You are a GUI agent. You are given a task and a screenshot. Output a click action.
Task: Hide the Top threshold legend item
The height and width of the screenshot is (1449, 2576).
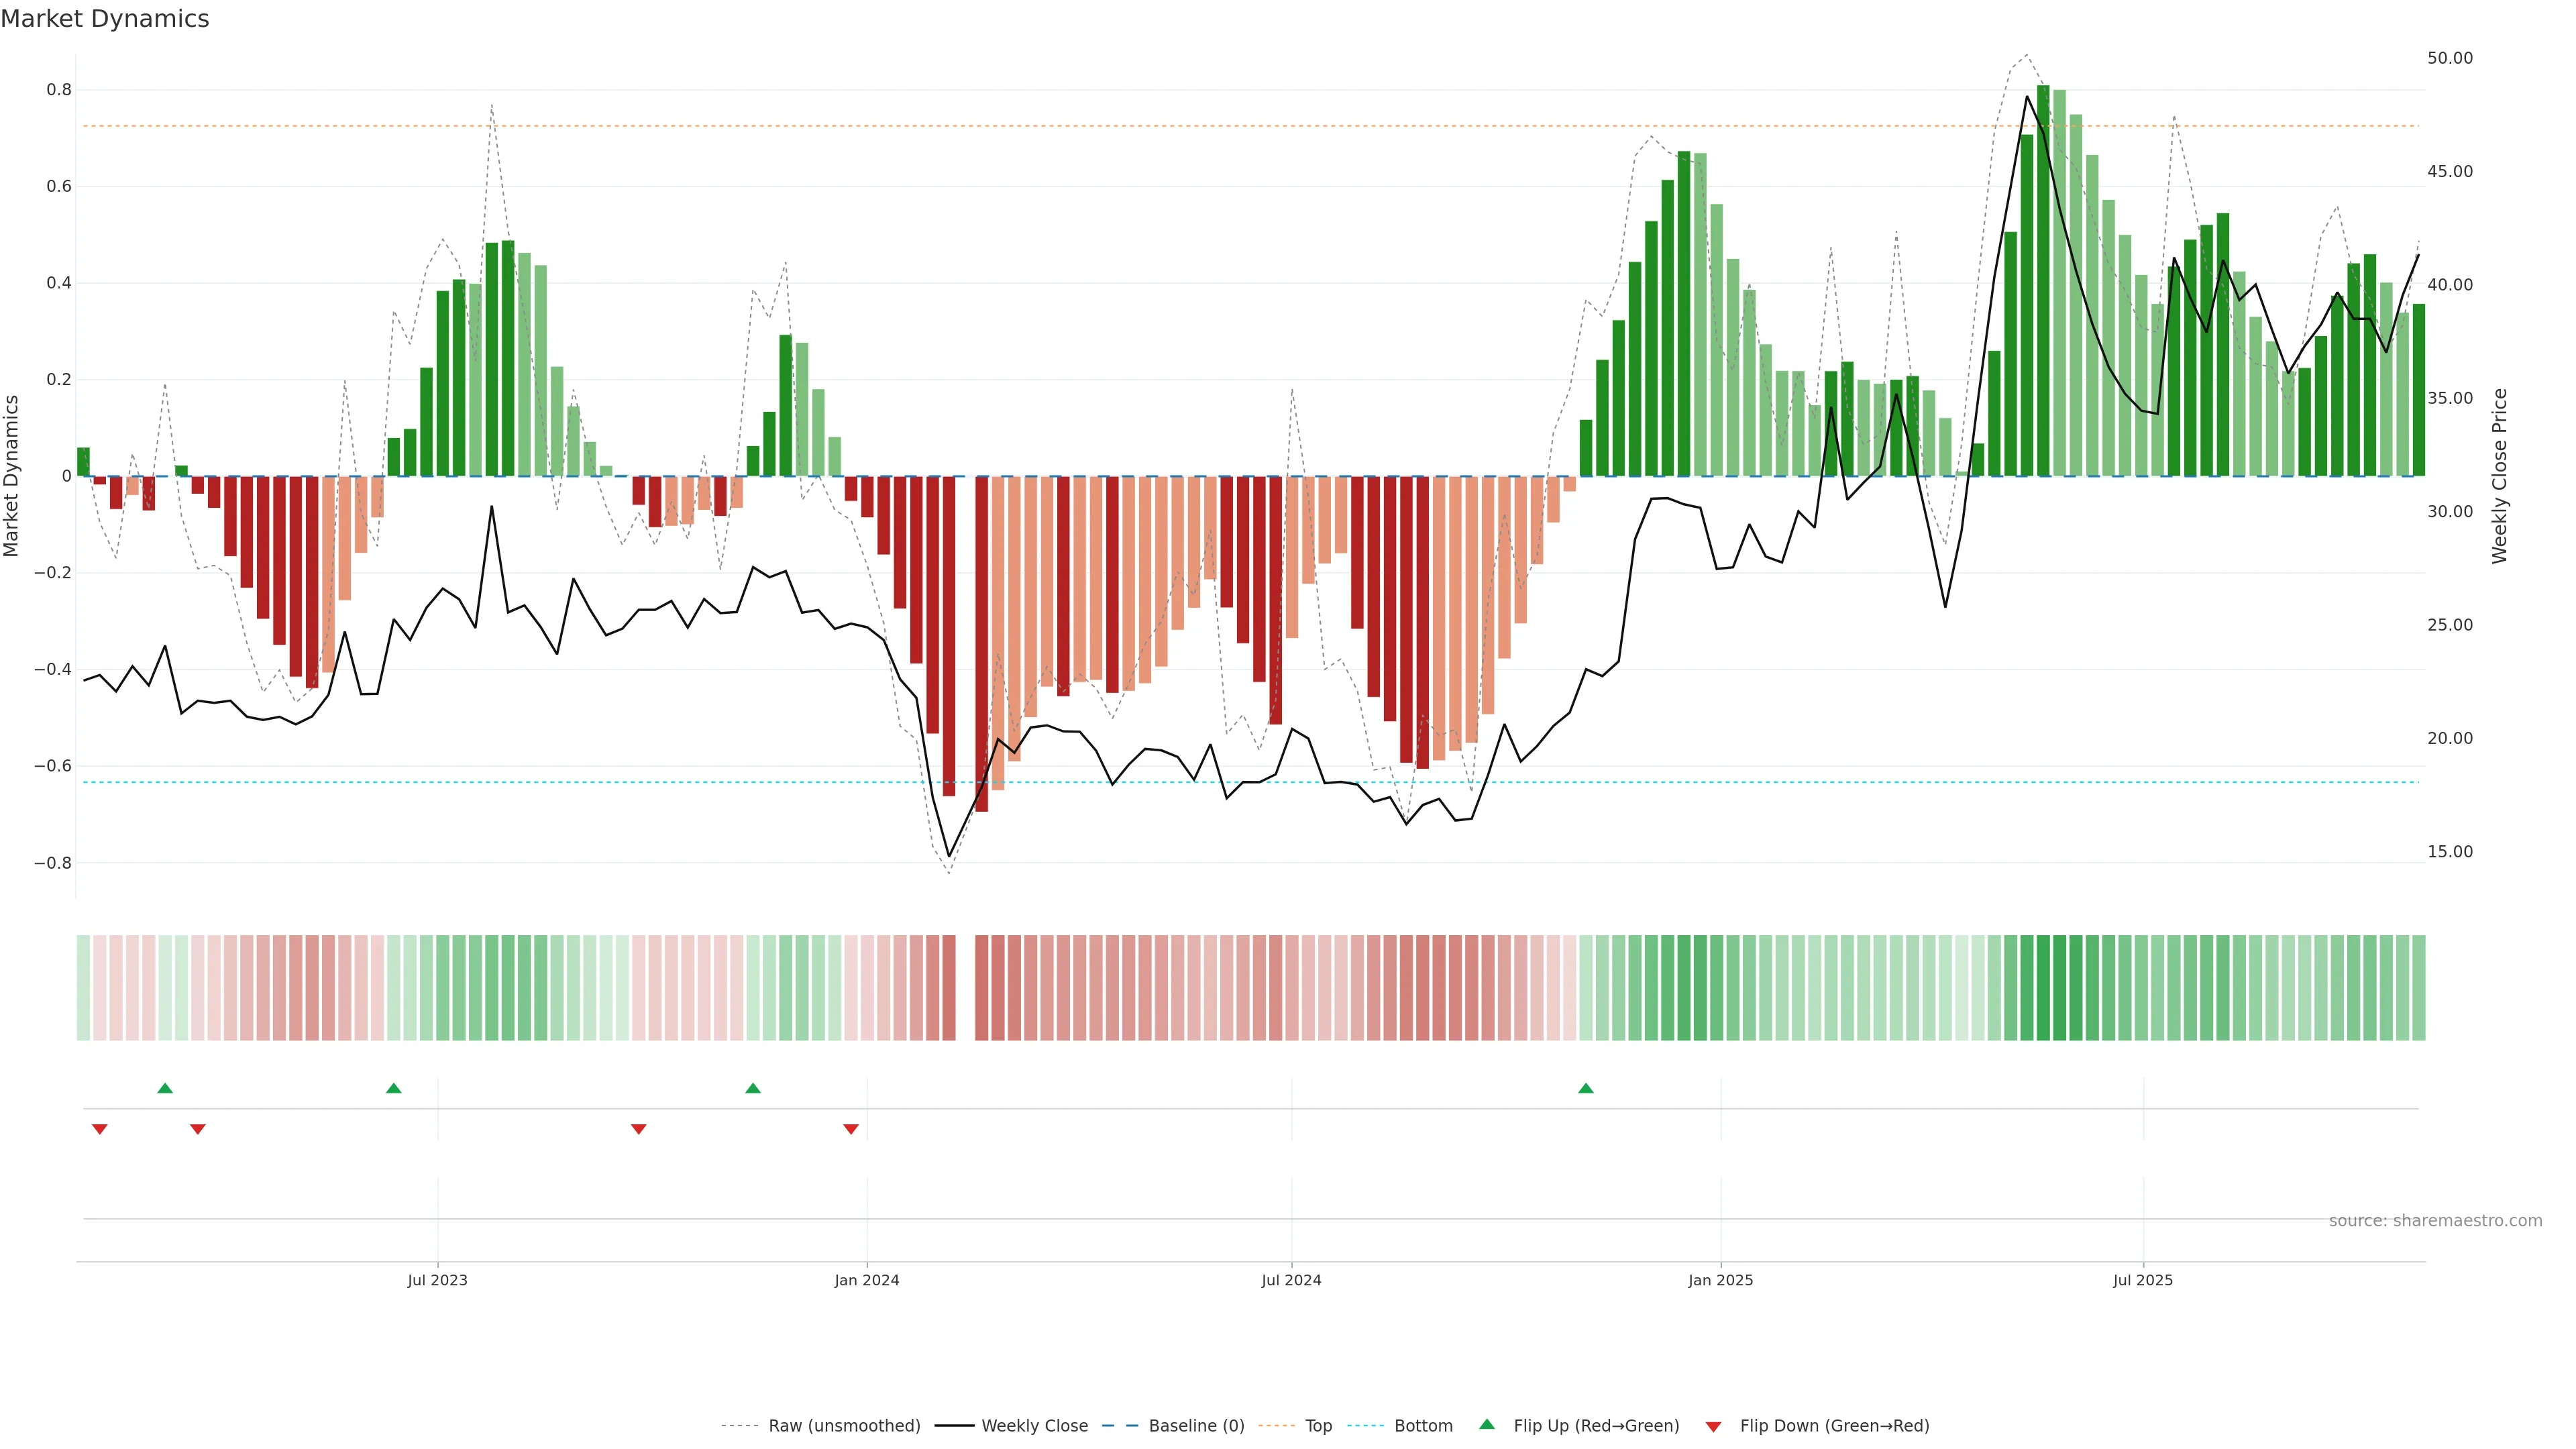coord(1318,1426)
